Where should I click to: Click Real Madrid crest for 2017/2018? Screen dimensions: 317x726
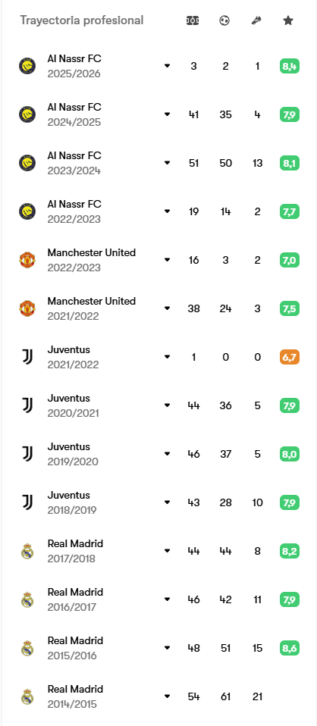(x=27, y=551)
